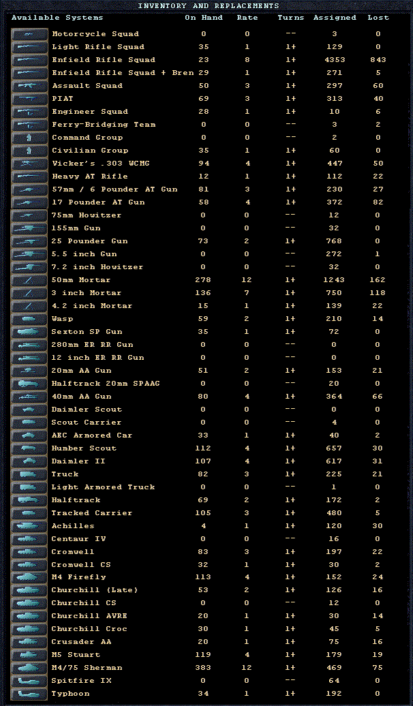This screenshot has height=706, width=413.
Task: Click the Centaur IV name
Action: pos(78,540)
